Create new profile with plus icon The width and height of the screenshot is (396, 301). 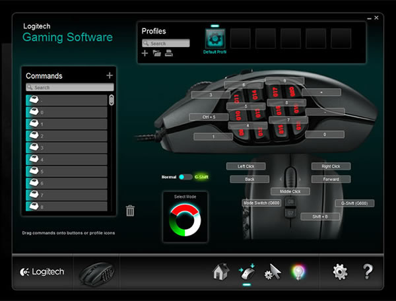pos(145,53)
